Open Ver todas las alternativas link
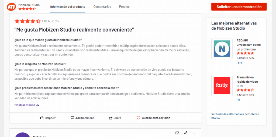The image size is (276, 137). click(x=235, y=116)
